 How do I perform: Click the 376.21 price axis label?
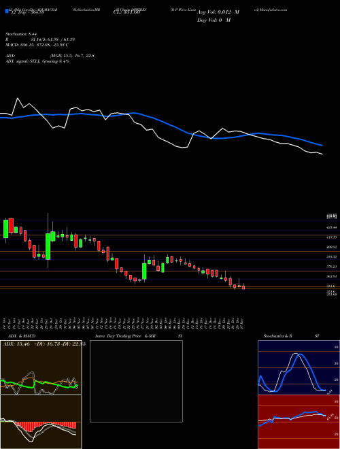[333, 267]
